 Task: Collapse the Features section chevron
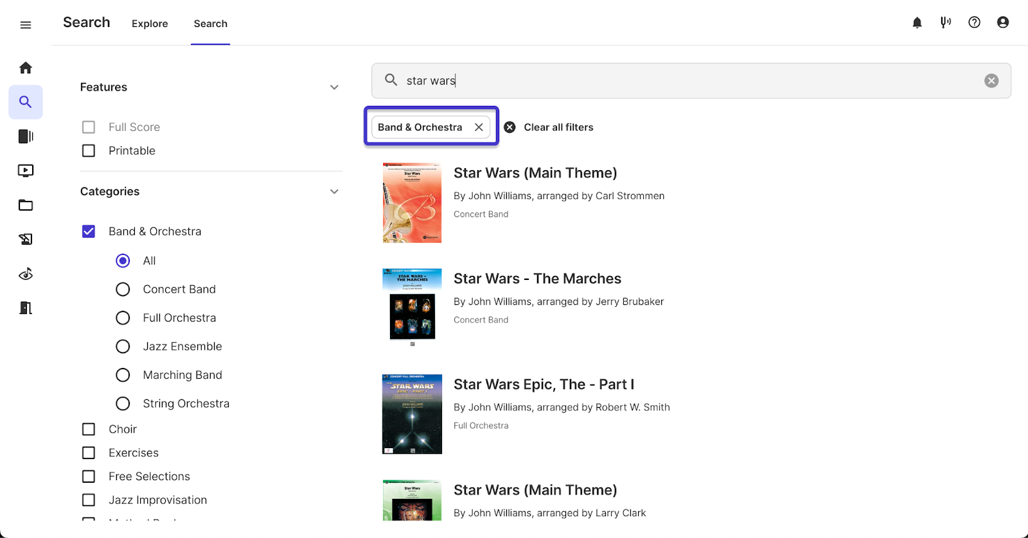[x=334, y=87]
